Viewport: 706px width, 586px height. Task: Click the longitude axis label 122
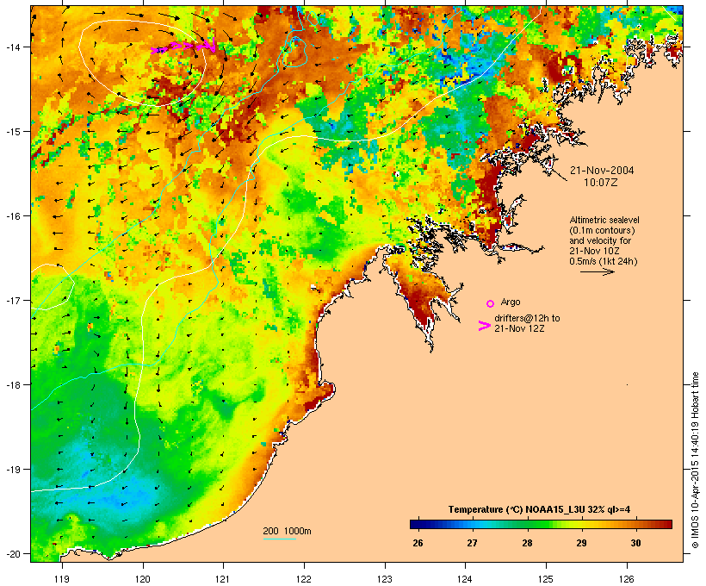point(304,579)
